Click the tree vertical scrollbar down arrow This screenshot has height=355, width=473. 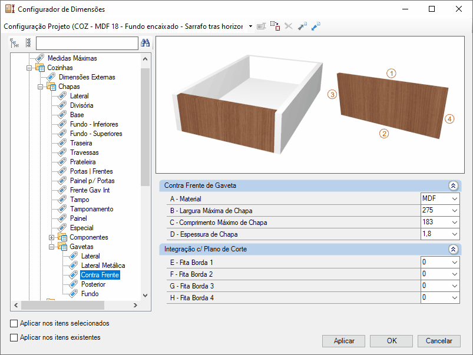pyautogui.click(x=145, y=296)
